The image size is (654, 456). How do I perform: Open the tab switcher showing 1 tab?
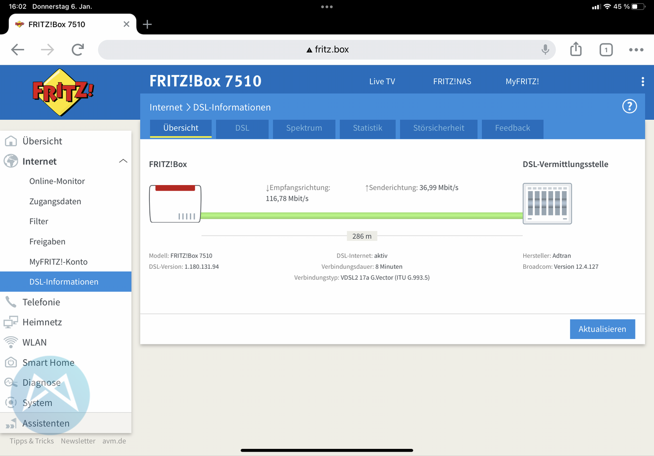point(606,50)
